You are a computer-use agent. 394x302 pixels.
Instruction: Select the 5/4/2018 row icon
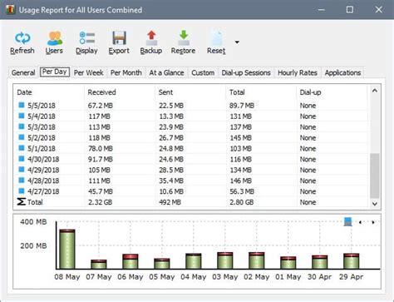(22, 116)
